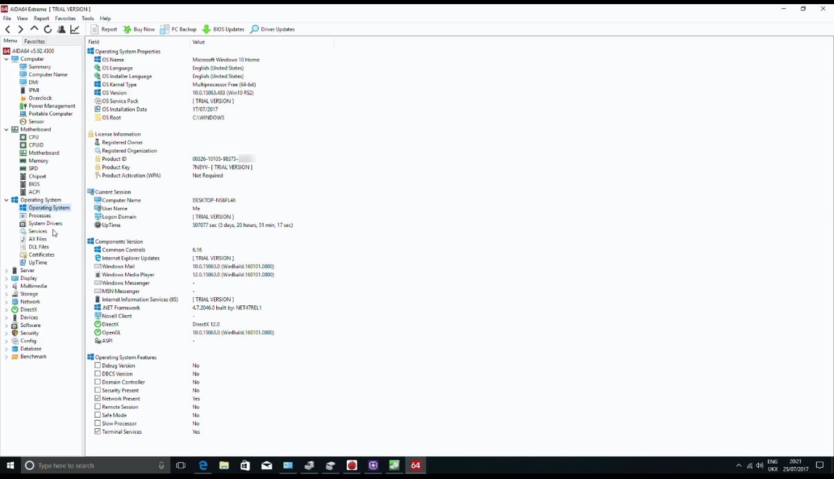The height and width of the screenshot is (479, 834).
Task: Select CPU under Motherboard
Action: 33,137
